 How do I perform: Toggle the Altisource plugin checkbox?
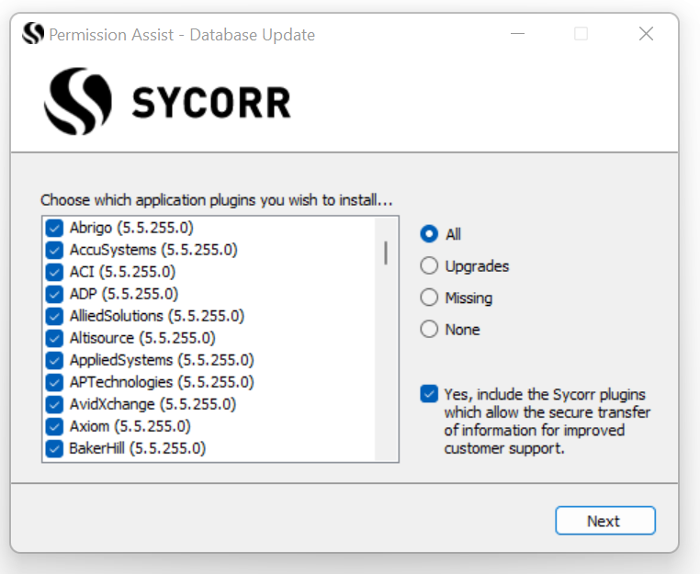pos(54,338)
